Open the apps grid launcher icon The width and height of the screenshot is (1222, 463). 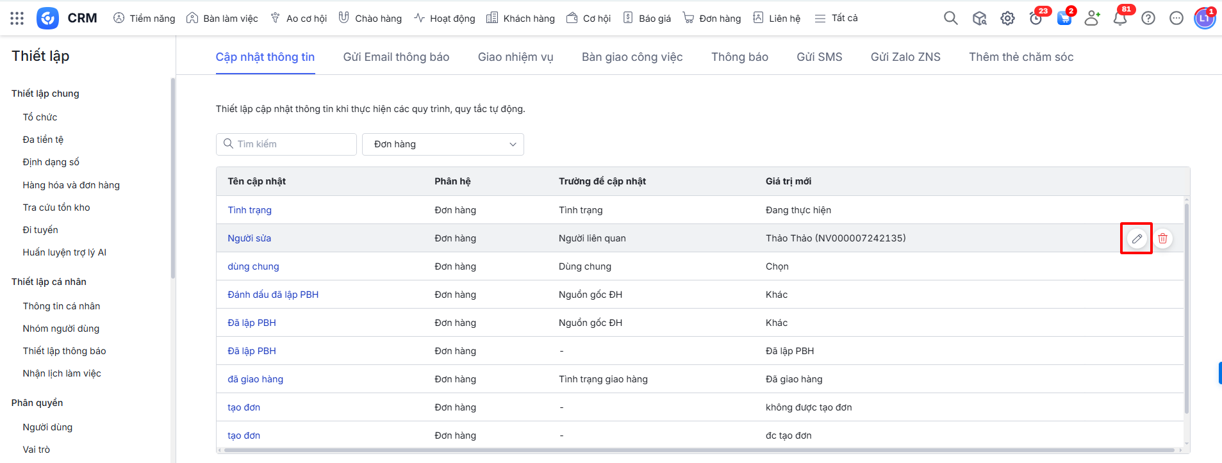[x=17, y=18]
